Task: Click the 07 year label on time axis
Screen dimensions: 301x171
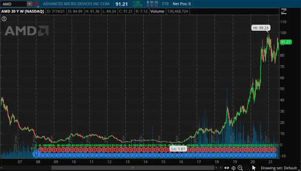Action: [20, 162]
